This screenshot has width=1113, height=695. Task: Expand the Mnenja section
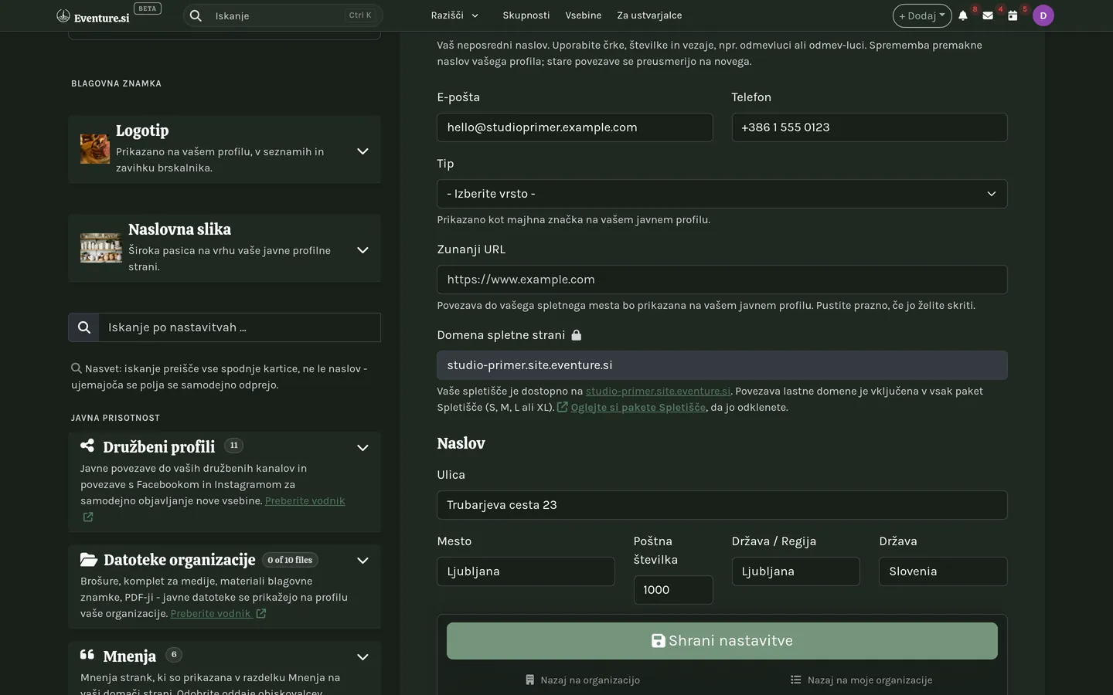coord(362,657)
